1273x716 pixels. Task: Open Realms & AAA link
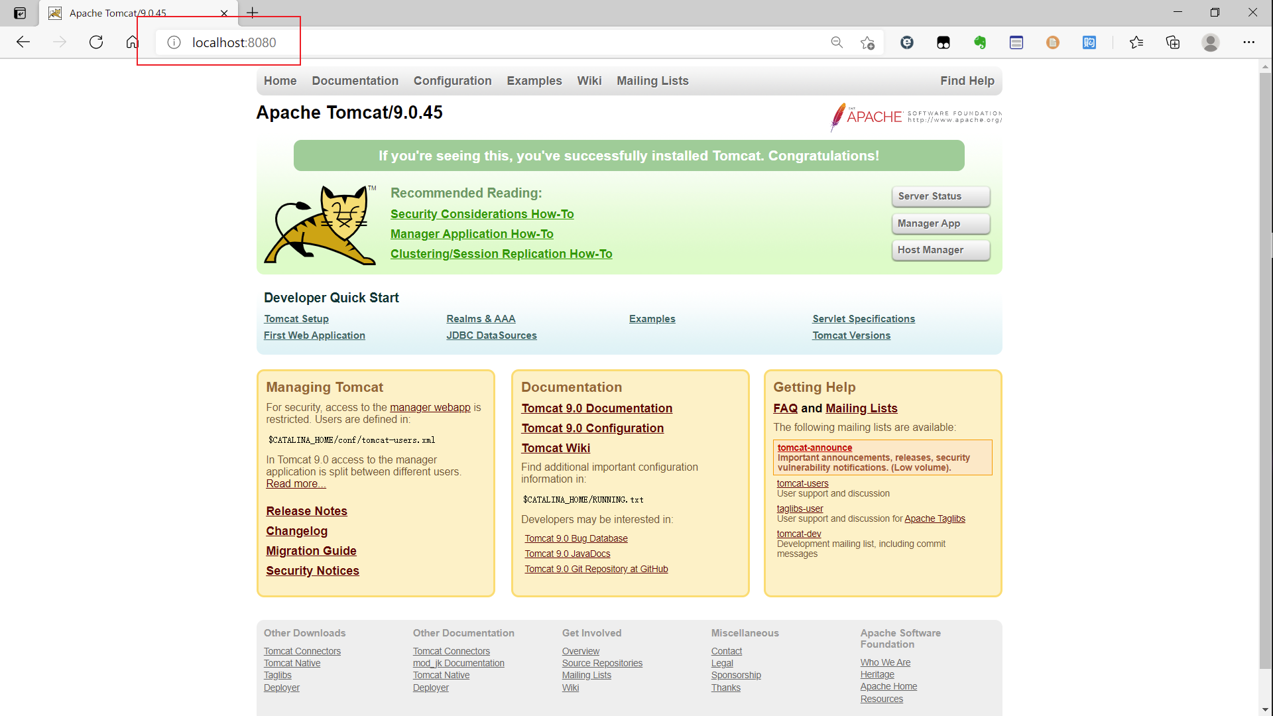[x=481, y=319]
